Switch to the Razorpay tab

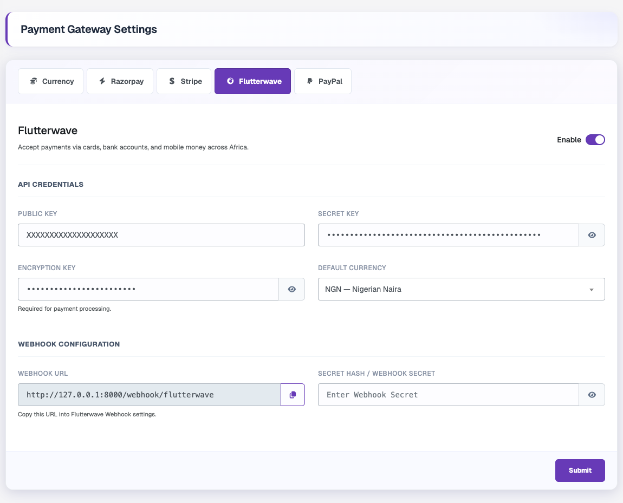coord(120,81)
